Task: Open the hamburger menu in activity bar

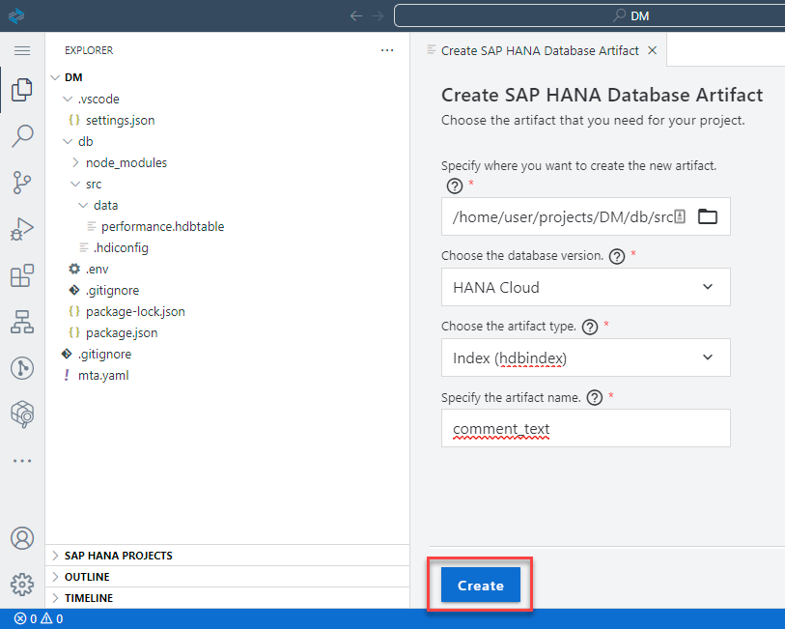Action: click(22, 50)
